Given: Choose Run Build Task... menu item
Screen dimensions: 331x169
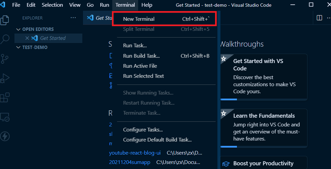Looking at the screenshot, I should click(x=166, y=56).
